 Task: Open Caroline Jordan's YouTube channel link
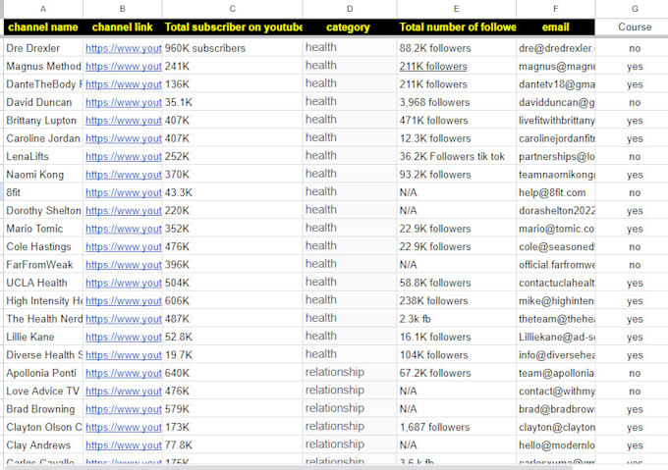click(124, 138)
